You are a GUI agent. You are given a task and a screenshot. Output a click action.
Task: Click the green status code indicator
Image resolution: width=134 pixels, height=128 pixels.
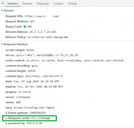[x=25, y=27]
